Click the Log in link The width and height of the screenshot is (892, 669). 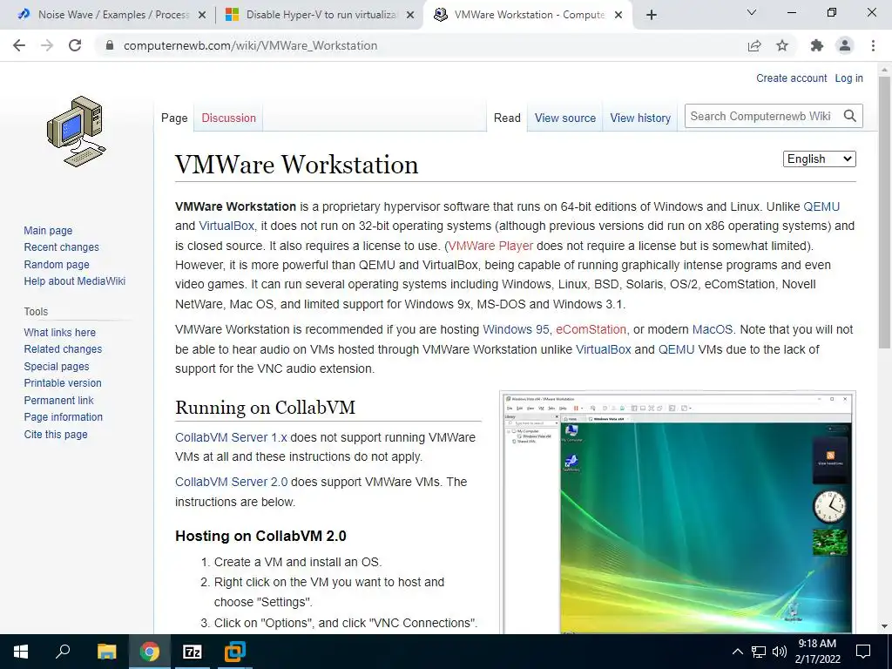848,78
